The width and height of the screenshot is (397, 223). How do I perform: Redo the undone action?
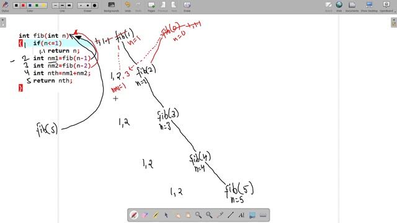click(x=138, y=6)
